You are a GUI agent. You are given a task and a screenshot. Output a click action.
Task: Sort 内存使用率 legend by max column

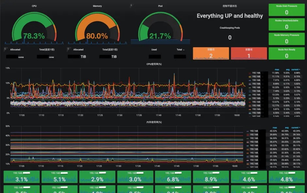pos(275,128)
